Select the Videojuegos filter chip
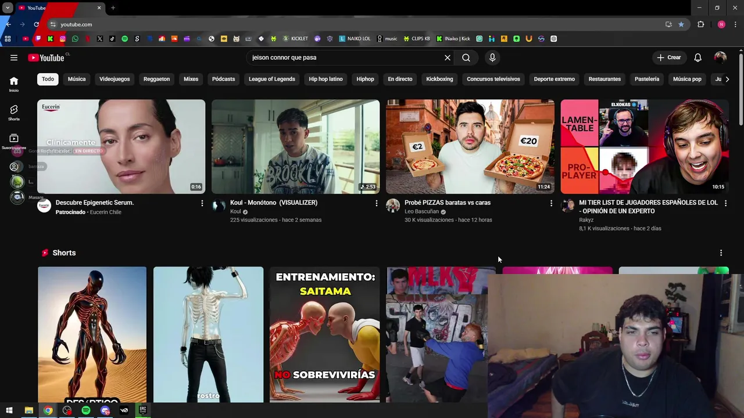The image size is (744, 418). click(x=115, y=79)
